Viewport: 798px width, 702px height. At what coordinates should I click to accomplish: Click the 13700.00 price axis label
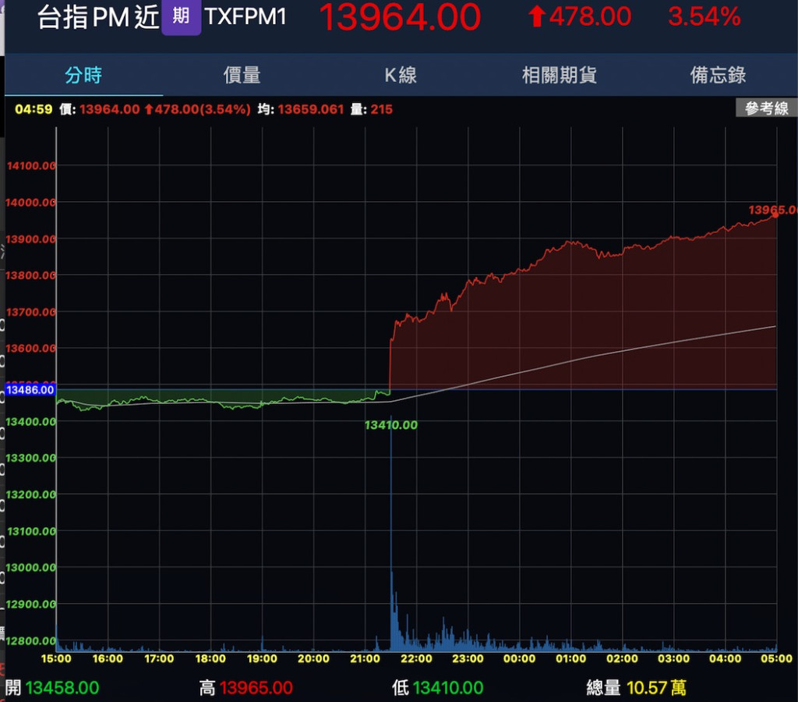point(31,312)
